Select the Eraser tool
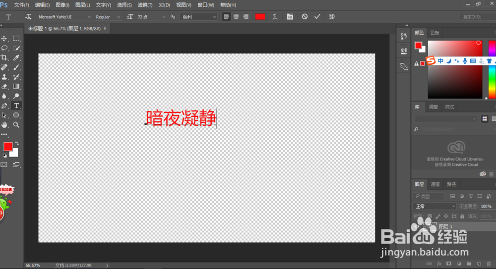496x269 pixels. click(4, 86)
